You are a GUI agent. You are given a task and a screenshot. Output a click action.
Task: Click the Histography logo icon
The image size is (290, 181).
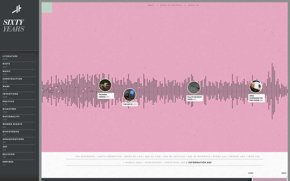coord(17,10)
